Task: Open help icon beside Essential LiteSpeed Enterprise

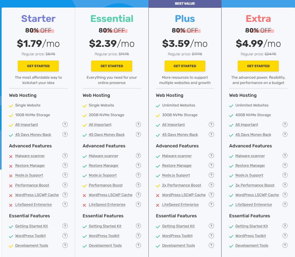Action: coord(138,205)
